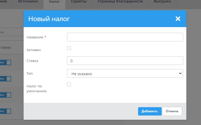The width and height of the screenshot is (201, 125).
Task: Toggle the last Вкл switch in the list
Action: coord(6,111)
